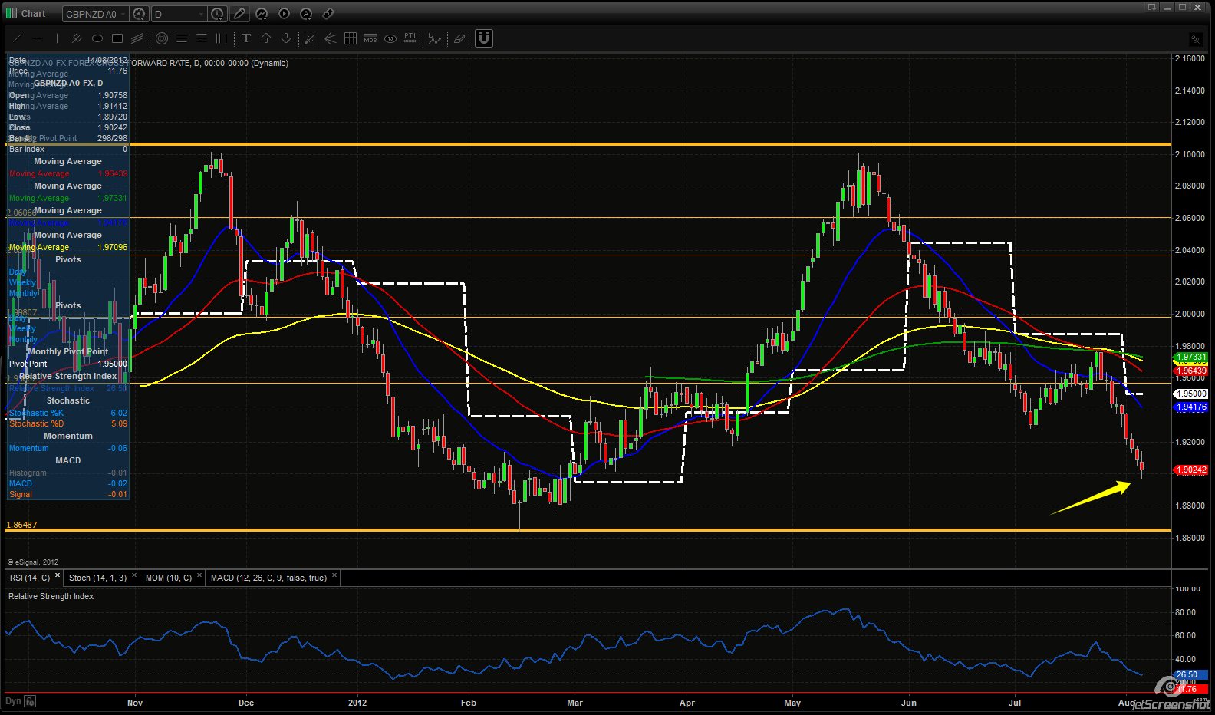
Task: Select the Elliott wave zigzag tool
Action: (435, 38)
